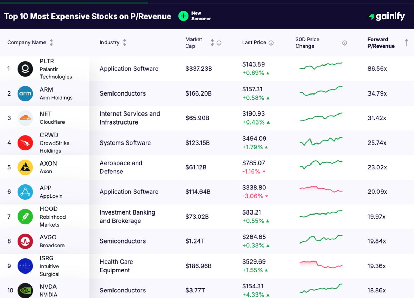This screenshot has height=298, width=414.
Task: Open AXON 30D price sparkline
Action: pos(321,164)
